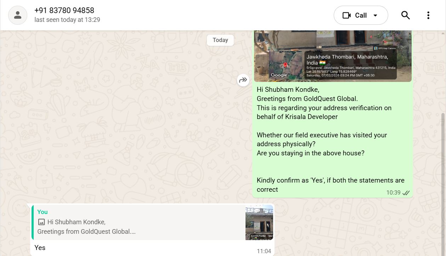446x256 pixels.
Task: Jump to quoted message from You
Action: 138,222
